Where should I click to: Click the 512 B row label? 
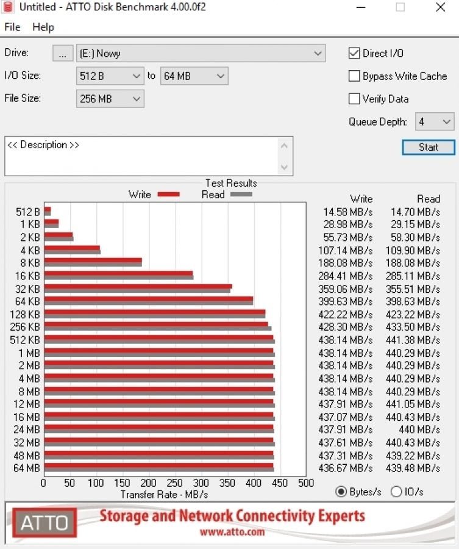click(x=28, y=212)
